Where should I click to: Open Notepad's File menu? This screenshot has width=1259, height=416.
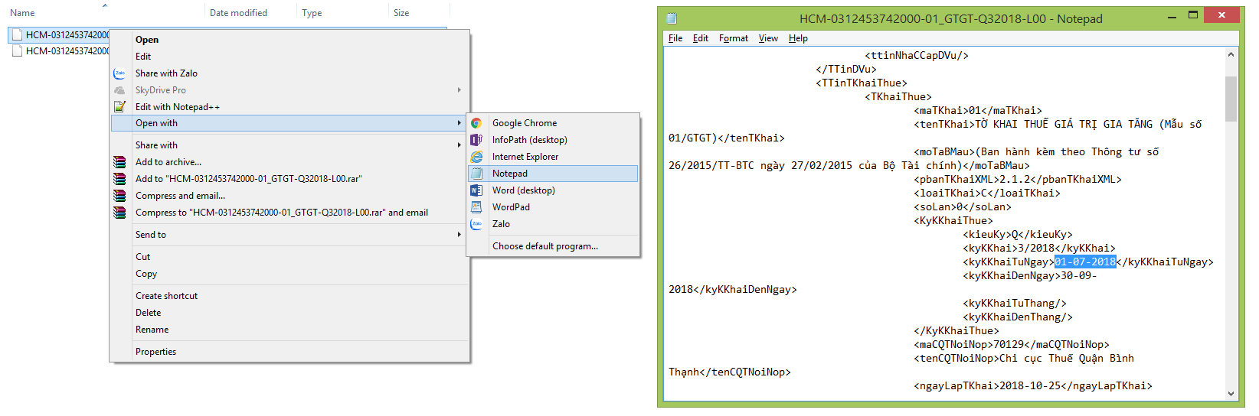tap(675, 38)
